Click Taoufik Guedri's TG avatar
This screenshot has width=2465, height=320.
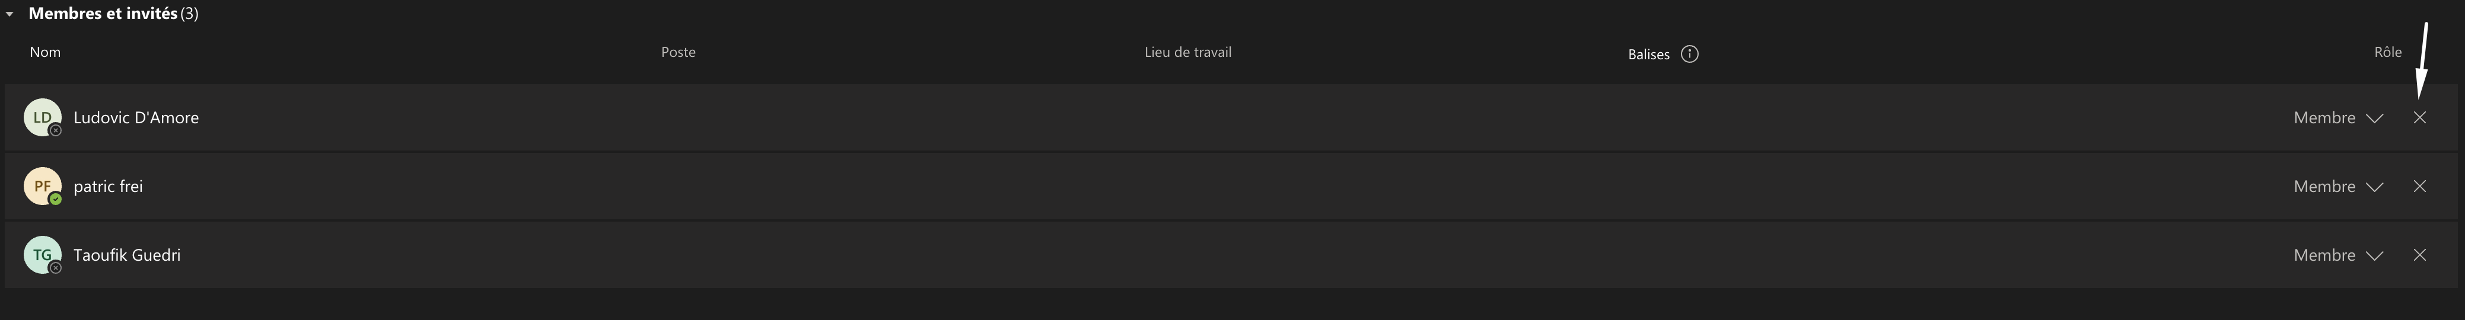42,255
